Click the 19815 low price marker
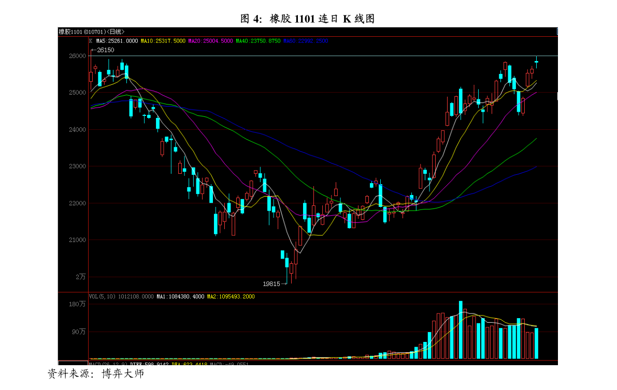Viewport: 617px width, 390px height. tap(271, 284)
